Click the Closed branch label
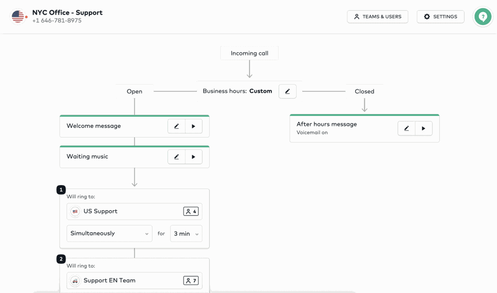This screenshot has height=293, width=497. pyautogui.click(x=364, y=91)
